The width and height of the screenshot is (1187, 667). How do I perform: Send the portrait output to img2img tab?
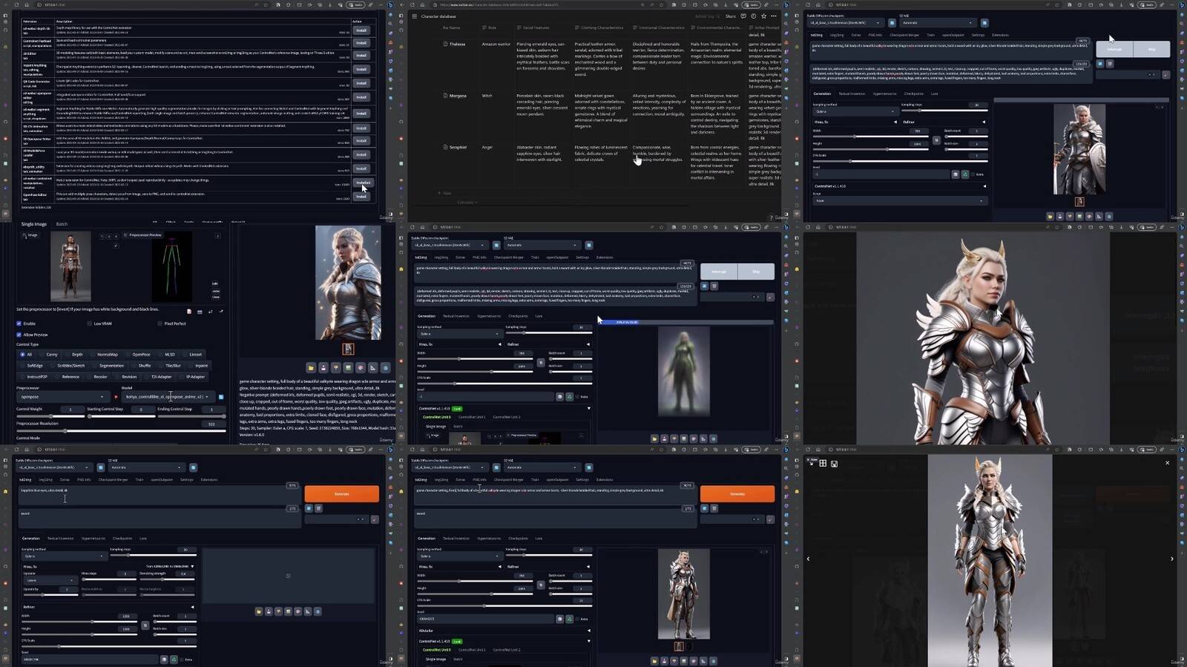(x=348, y=367)
